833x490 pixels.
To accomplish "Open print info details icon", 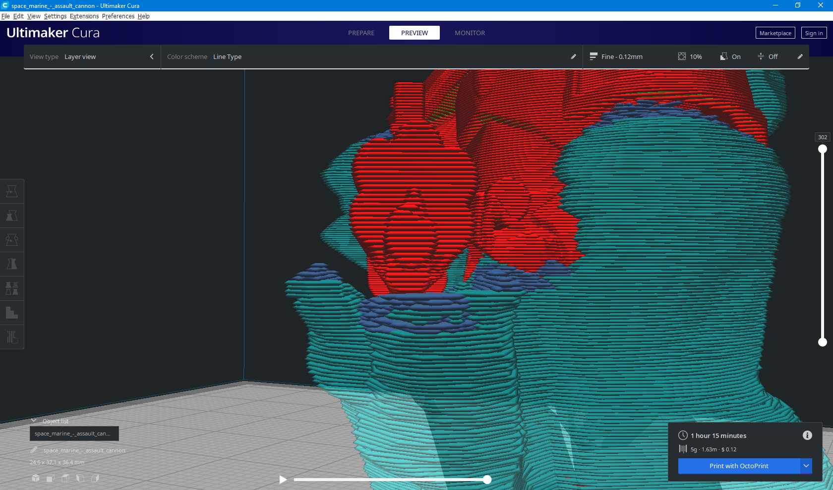I will coord(807,435).
